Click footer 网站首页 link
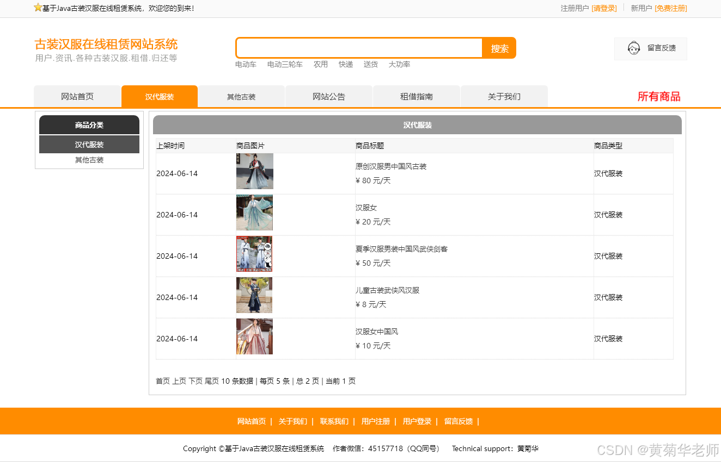 [252, 421]
